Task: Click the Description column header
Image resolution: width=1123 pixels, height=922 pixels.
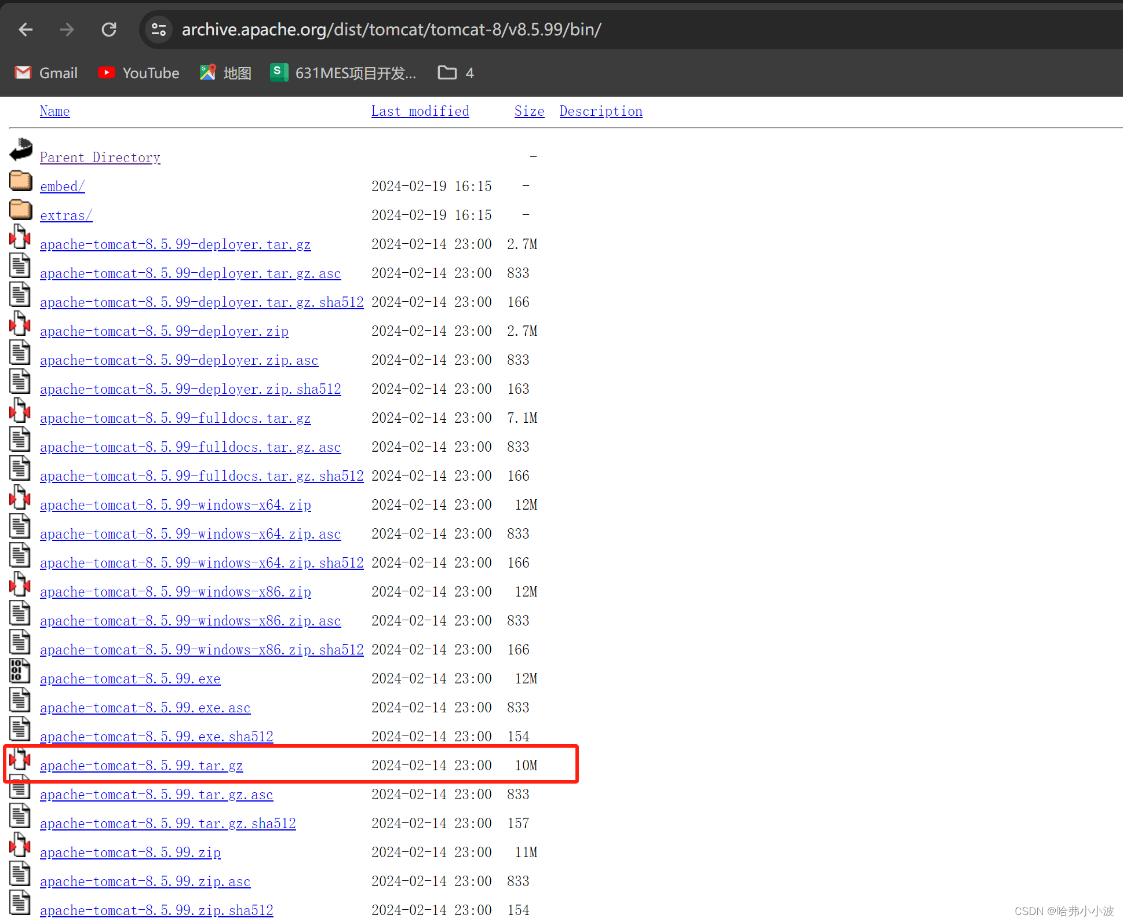Action: tap(601, 111)
